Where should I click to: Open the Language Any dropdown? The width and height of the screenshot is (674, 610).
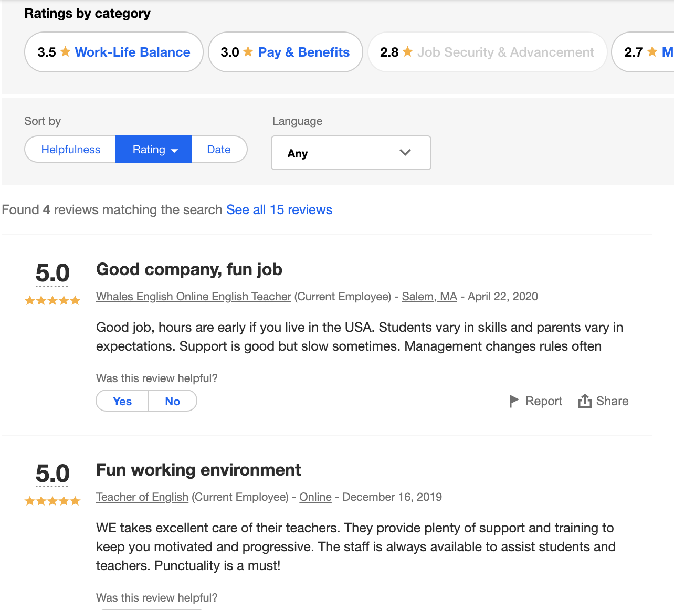pos(351,153)
